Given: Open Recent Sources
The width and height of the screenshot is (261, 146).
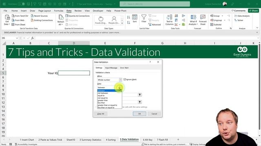Looking at the screenshot, I should point(39,16).
